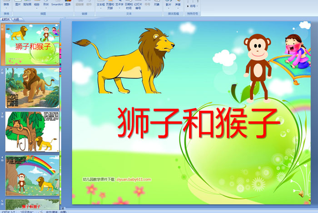Click the 超链接 (Hyperlink) button

click(79, 4)
